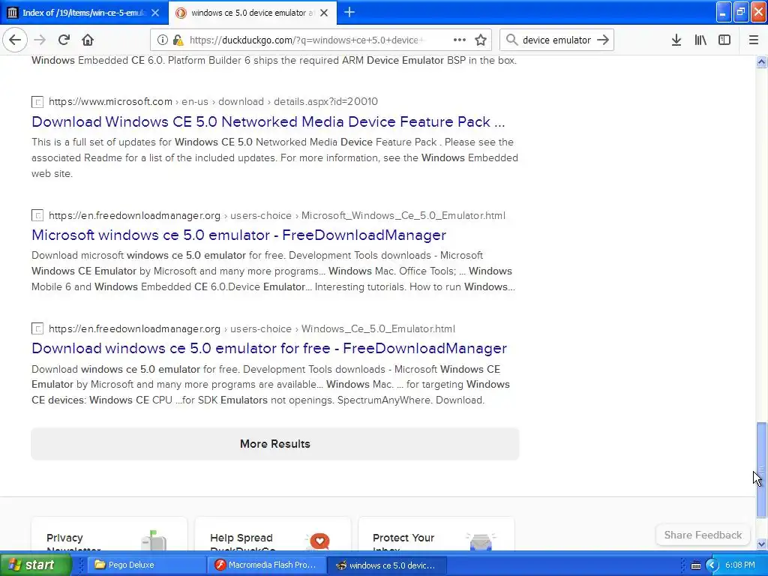Click the favicon beside the microsoft.com result
Image resolution: width=768 pixels, height=576 pixels.
pos(37,102)
